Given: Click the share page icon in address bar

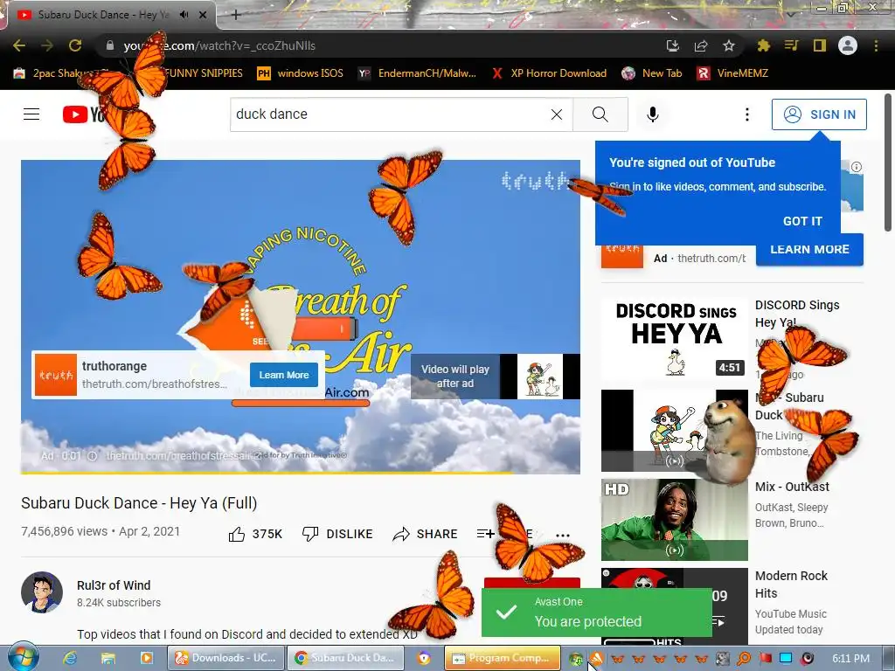Looking at the screenshot, I should click(701, 45).
